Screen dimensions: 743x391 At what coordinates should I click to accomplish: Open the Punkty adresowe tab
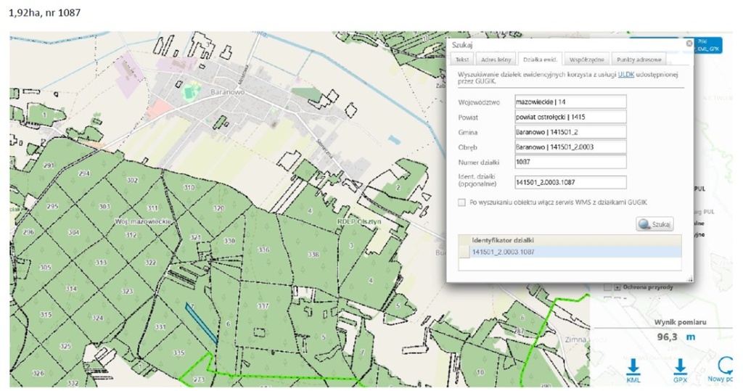[x=638, y=60]
